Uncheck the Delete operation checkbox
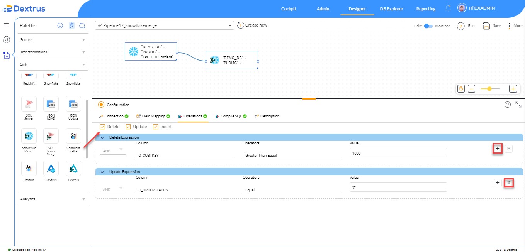525x252 pixels. [102, 127]
